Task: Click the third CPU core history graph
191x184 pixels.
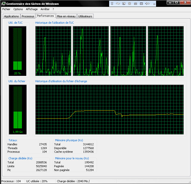Action: click(x=128, y=51)
